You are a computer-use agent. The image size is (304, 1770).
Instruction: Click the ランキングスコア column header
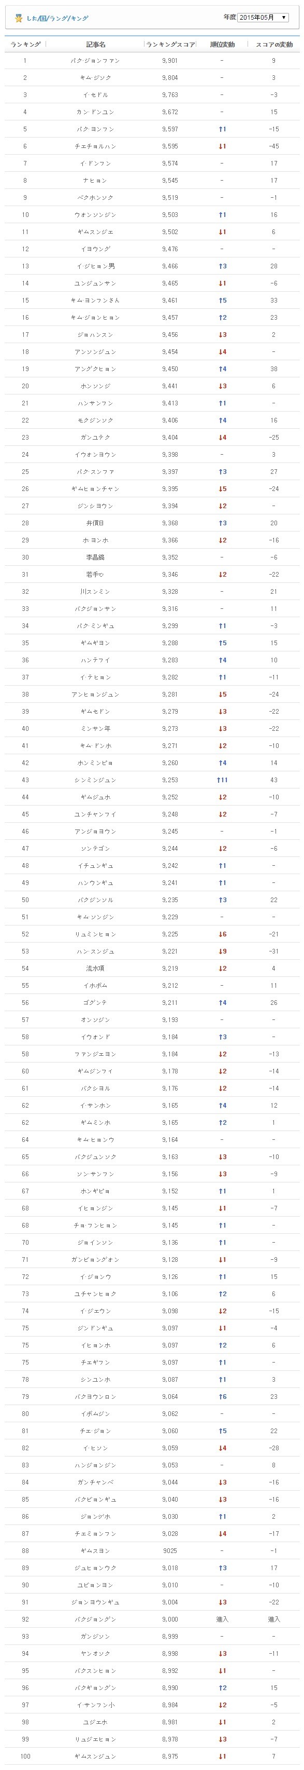(x=170, y=44)
